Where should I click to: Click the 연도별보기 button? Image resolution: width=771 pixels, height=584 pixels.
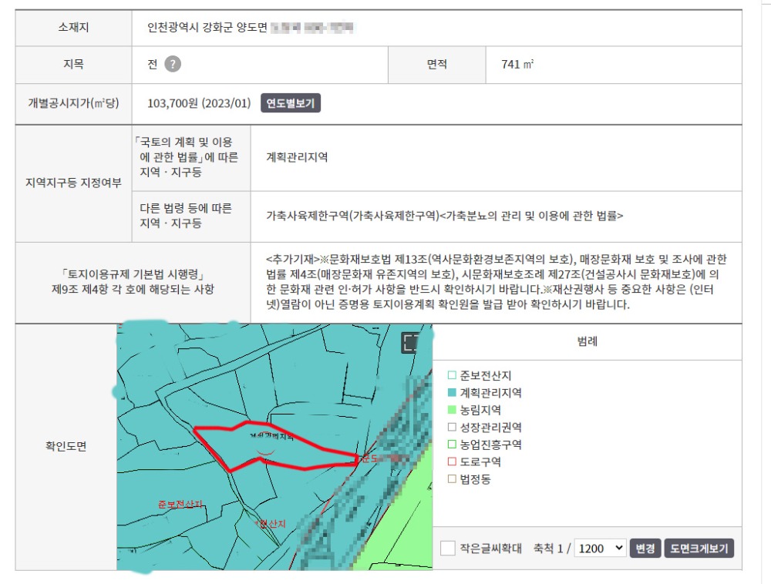coord(290,103)
